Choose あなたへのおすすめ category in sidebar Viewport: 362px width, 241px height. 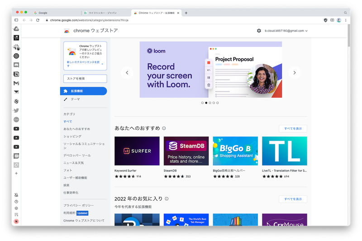(76, 129)
